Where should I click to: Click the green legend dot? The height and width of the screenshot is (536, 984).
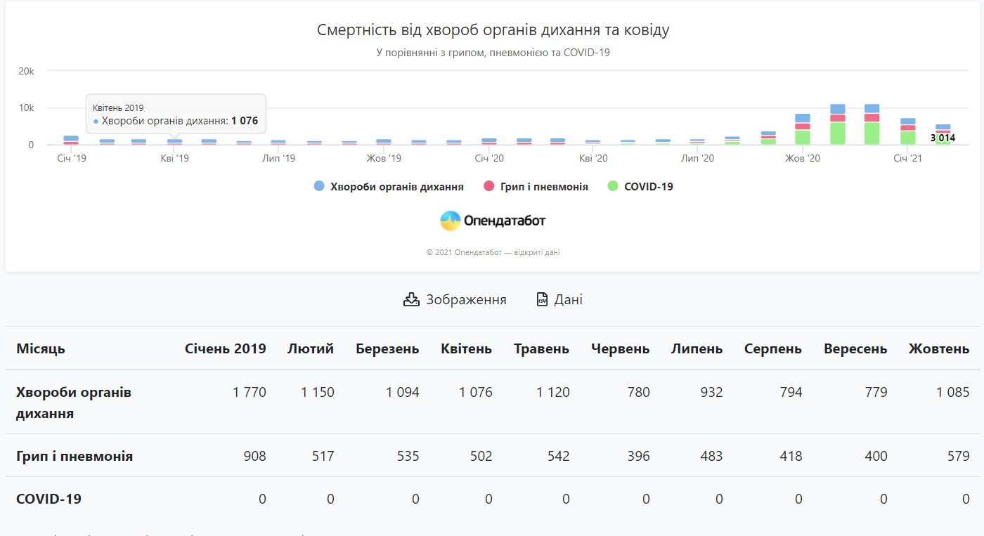tap(612, 187)
